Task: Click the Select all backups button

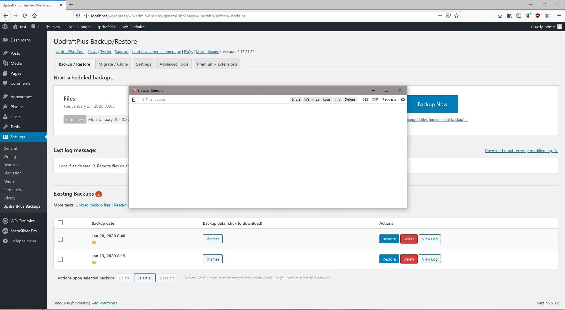Action: coord(145,278)
